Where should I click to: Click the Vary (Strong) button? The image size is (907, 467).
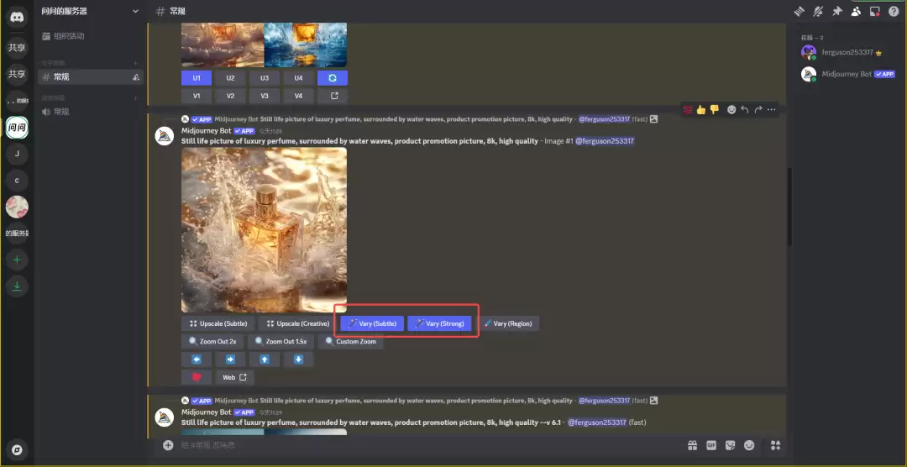click(440, 323)
